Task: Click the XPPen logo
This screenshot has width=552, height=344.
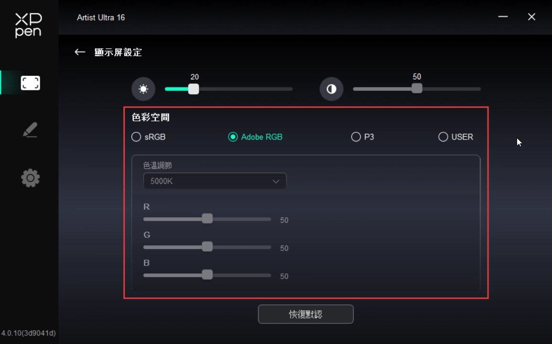Action: coord(29,25)
